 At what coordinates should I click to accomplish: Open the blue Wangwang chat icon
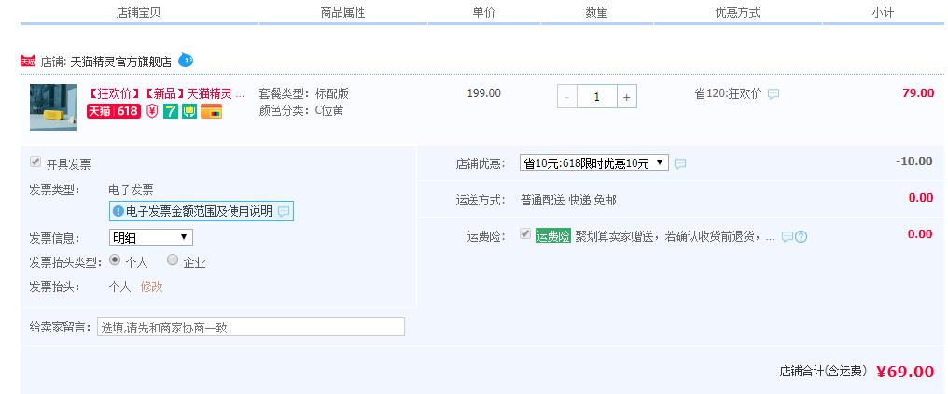tap(186, 60)
